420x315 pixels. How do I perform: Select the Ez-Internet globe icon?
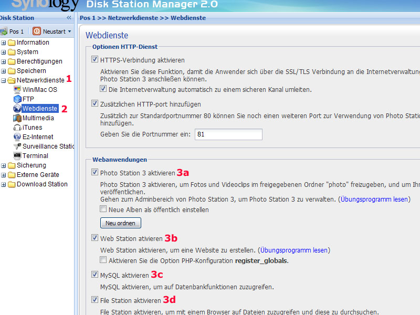point(17,137)
